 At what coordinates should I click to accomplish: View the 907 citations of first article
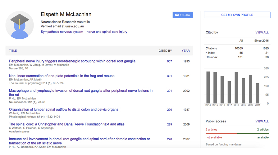(169, 61)
